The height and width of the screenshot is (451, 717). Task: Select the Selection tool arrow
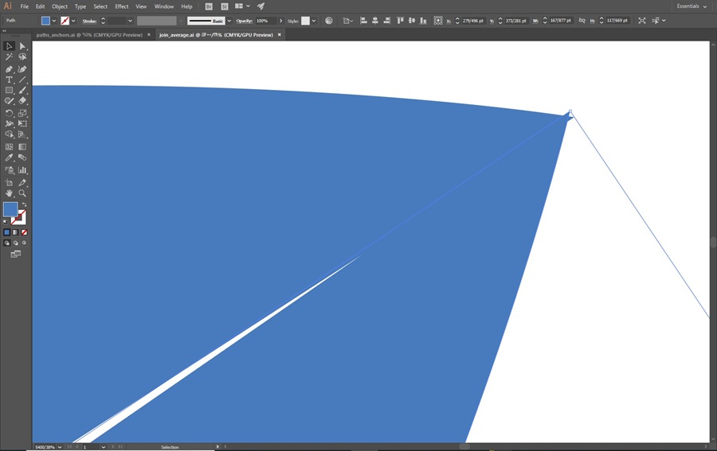coord(9,46)
